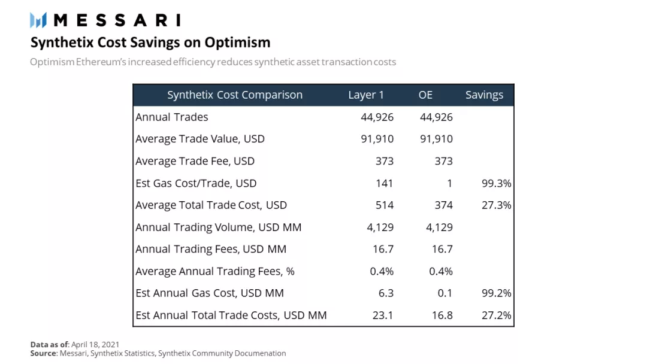Click the Source attribution line
Image resolution: width=647 pixels, height=364 pixels.
pos(158,353)
